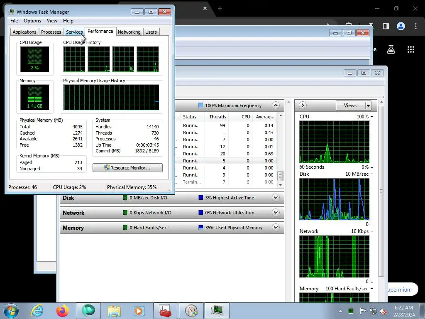The image size is (425, 319).
Task: Click the CPU 60 Seconds graph
Action: (x=334, y=142)
